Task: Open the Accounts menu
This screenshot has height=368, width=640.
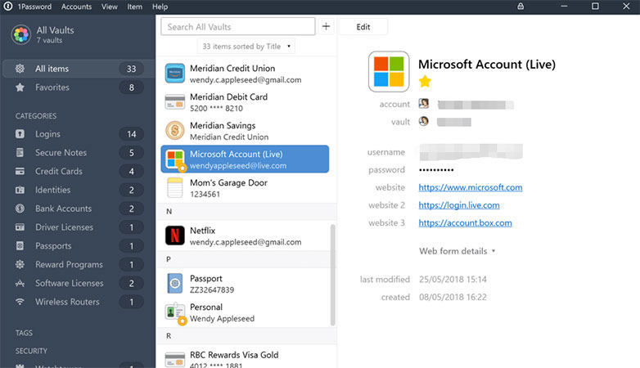Action: point(76,7)
